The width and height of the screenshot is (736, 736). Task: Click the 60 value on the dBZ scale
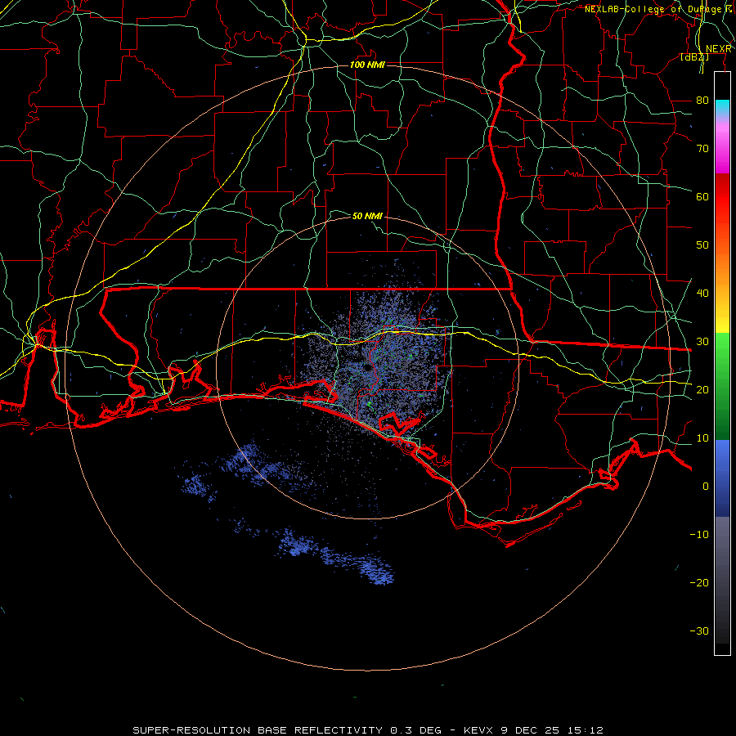tap(702, 196)
